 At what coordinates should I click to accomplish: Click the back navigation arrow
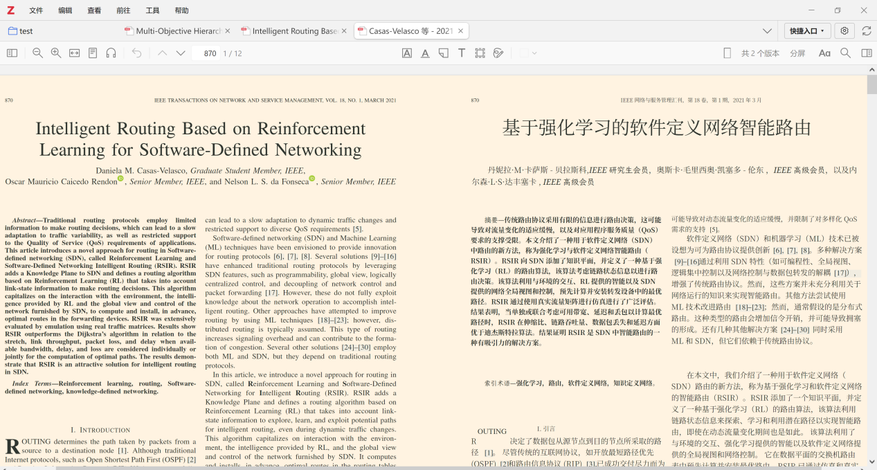(x=136, y=53)
